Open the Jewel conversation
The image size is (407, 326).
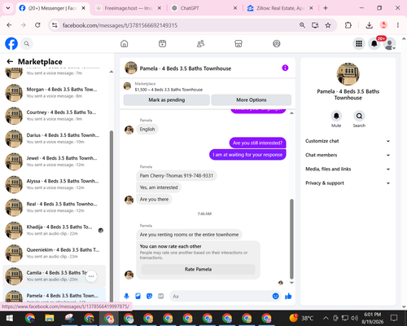[x=55, y=161]
